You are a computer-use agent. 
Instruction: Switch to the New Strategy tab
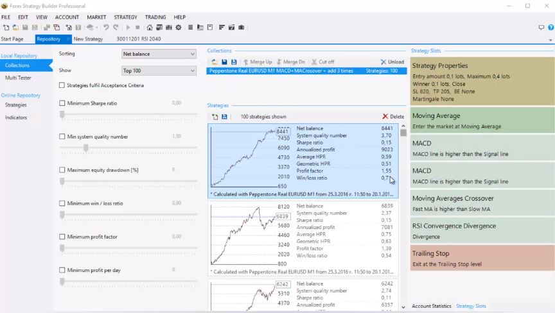[x=88, y=39]
